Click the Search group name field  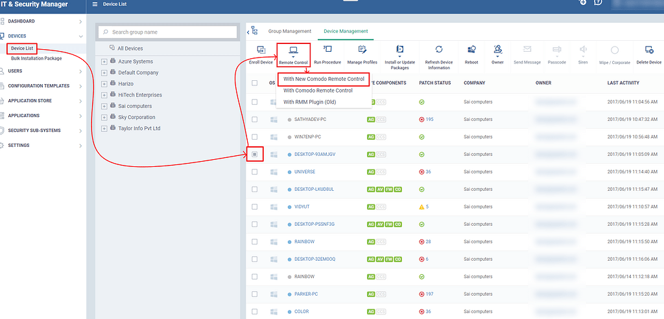tap(168, 32)
